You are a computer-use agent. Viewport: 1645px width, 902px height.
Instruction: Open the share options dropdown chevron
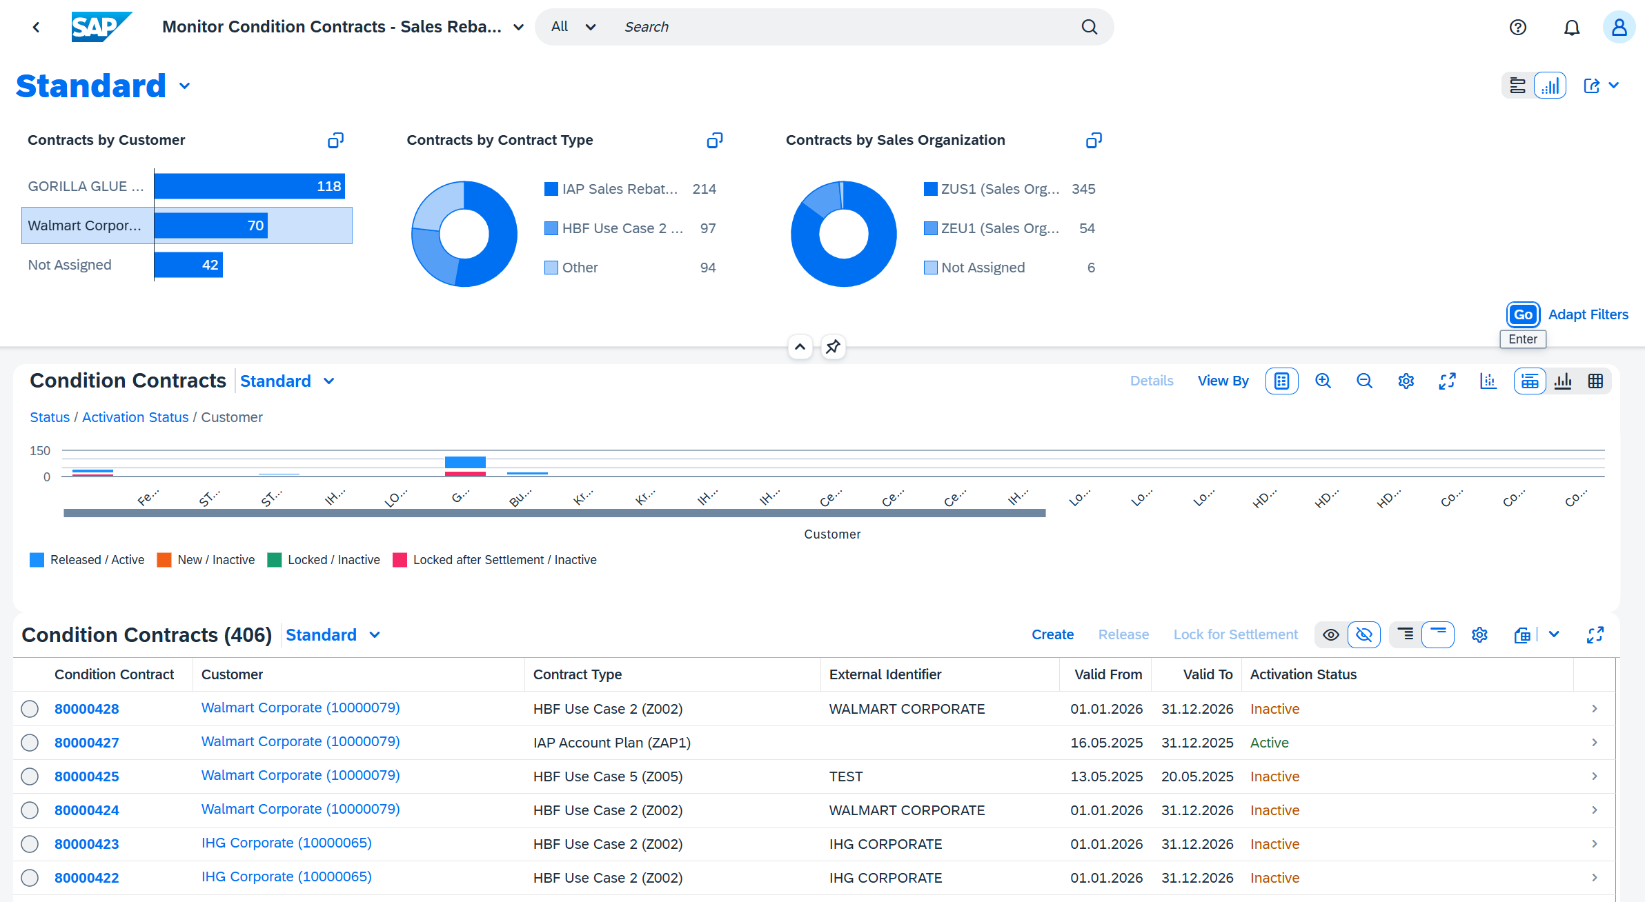click(1613, 86)
